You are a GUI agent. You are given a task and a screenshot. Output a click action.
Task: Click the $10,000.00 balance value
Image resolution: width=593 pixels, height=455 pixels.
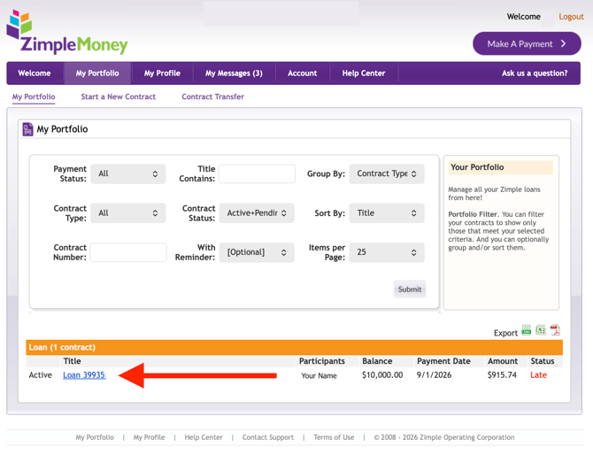[382, 374]
